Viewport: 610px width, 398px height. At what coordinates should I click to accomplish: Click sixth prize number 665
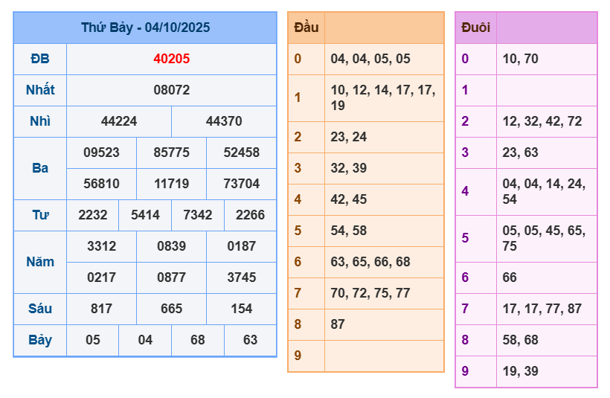tap(172, 309)
